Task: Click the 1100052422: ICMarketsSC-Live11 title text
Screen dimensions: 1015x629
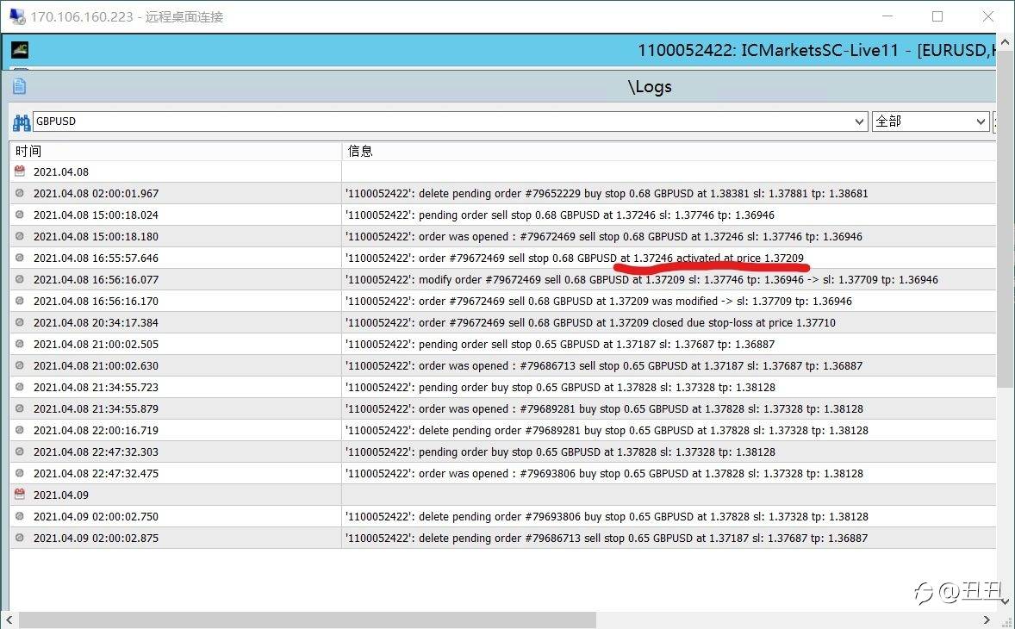Action: (x=769, y=50)
